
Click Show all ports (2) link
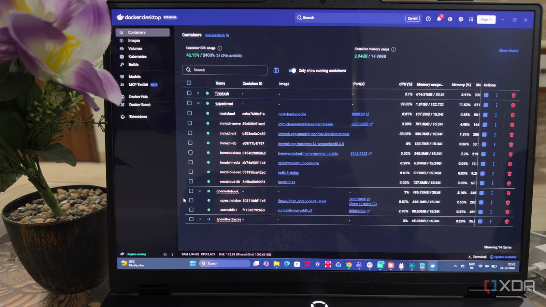(363, 204)
